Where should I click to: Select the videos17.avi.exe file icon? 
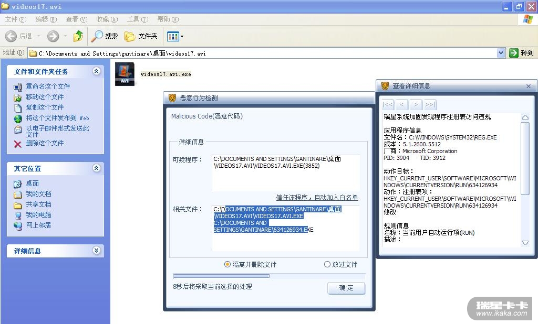tap(125, 74)
